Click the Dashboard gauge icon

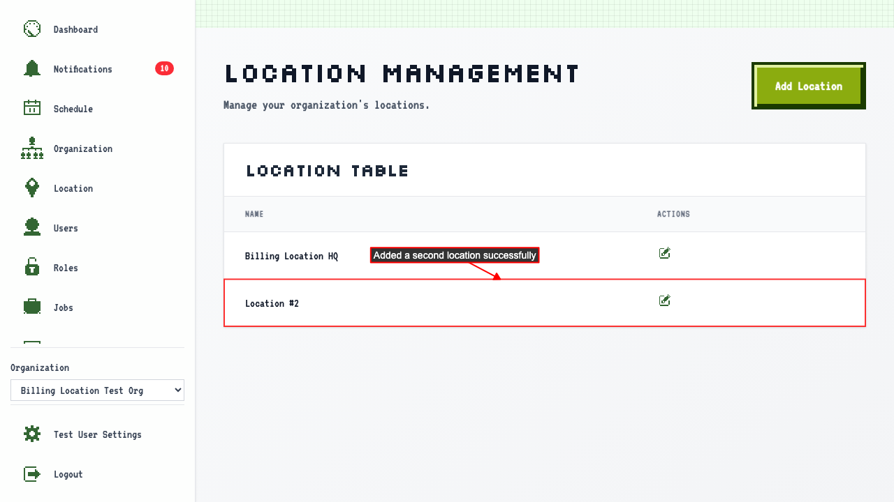[x=32, y=29]
